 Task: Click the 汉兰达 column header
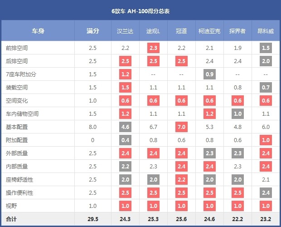[126, 31]
